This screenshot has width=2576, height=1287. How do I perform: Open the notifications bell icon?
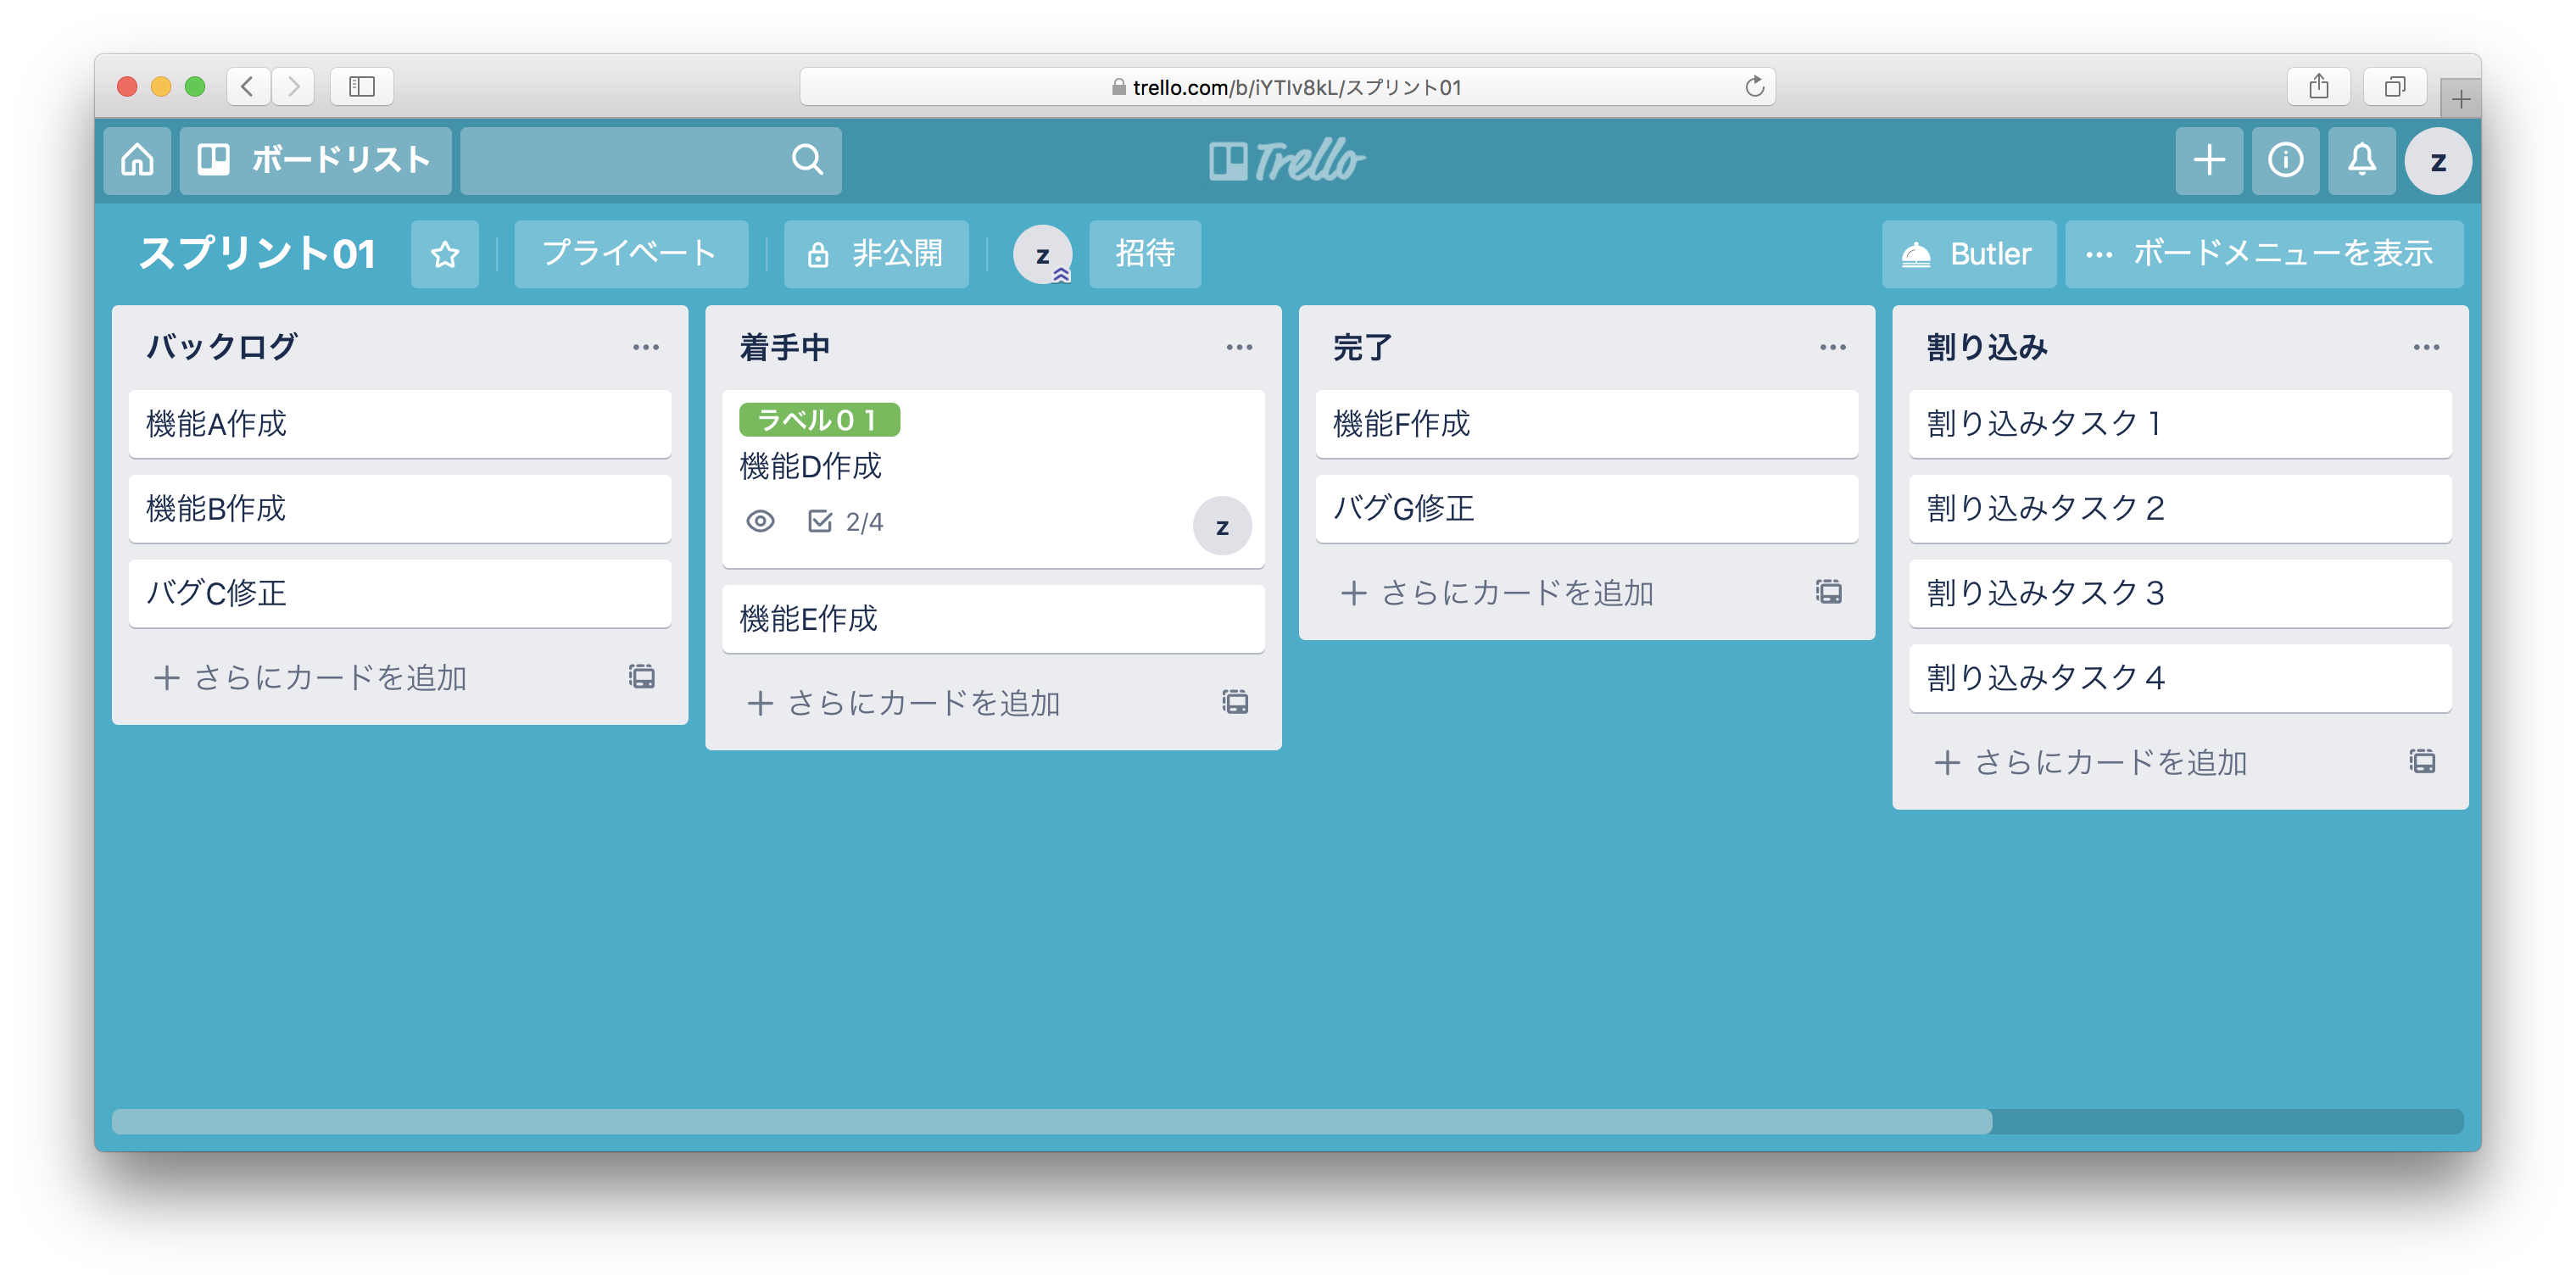[x=2361, y=160]
